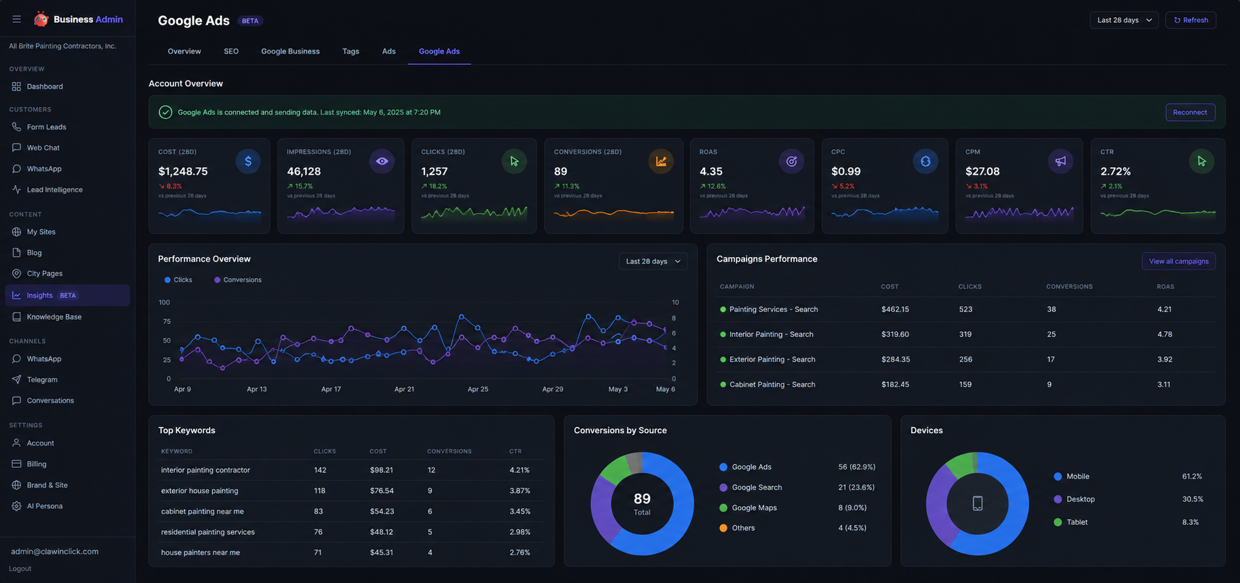The height and width of the screenshot is (583, 1240).
Task: Click the target icon on ROAS card
Action: tap(791, 161)
